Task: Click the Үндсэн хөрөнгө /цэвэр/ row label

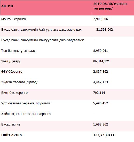Action: coord(19,82)
